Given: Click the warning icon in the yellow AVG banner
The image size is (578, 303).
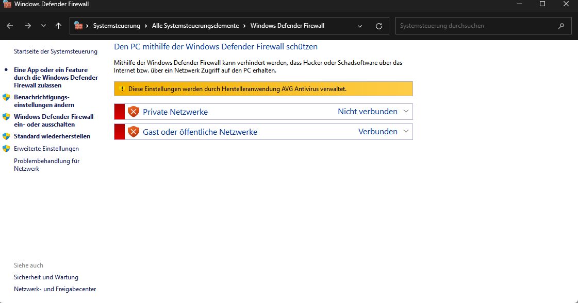Looking at the screenshot, I should (122, 89).
